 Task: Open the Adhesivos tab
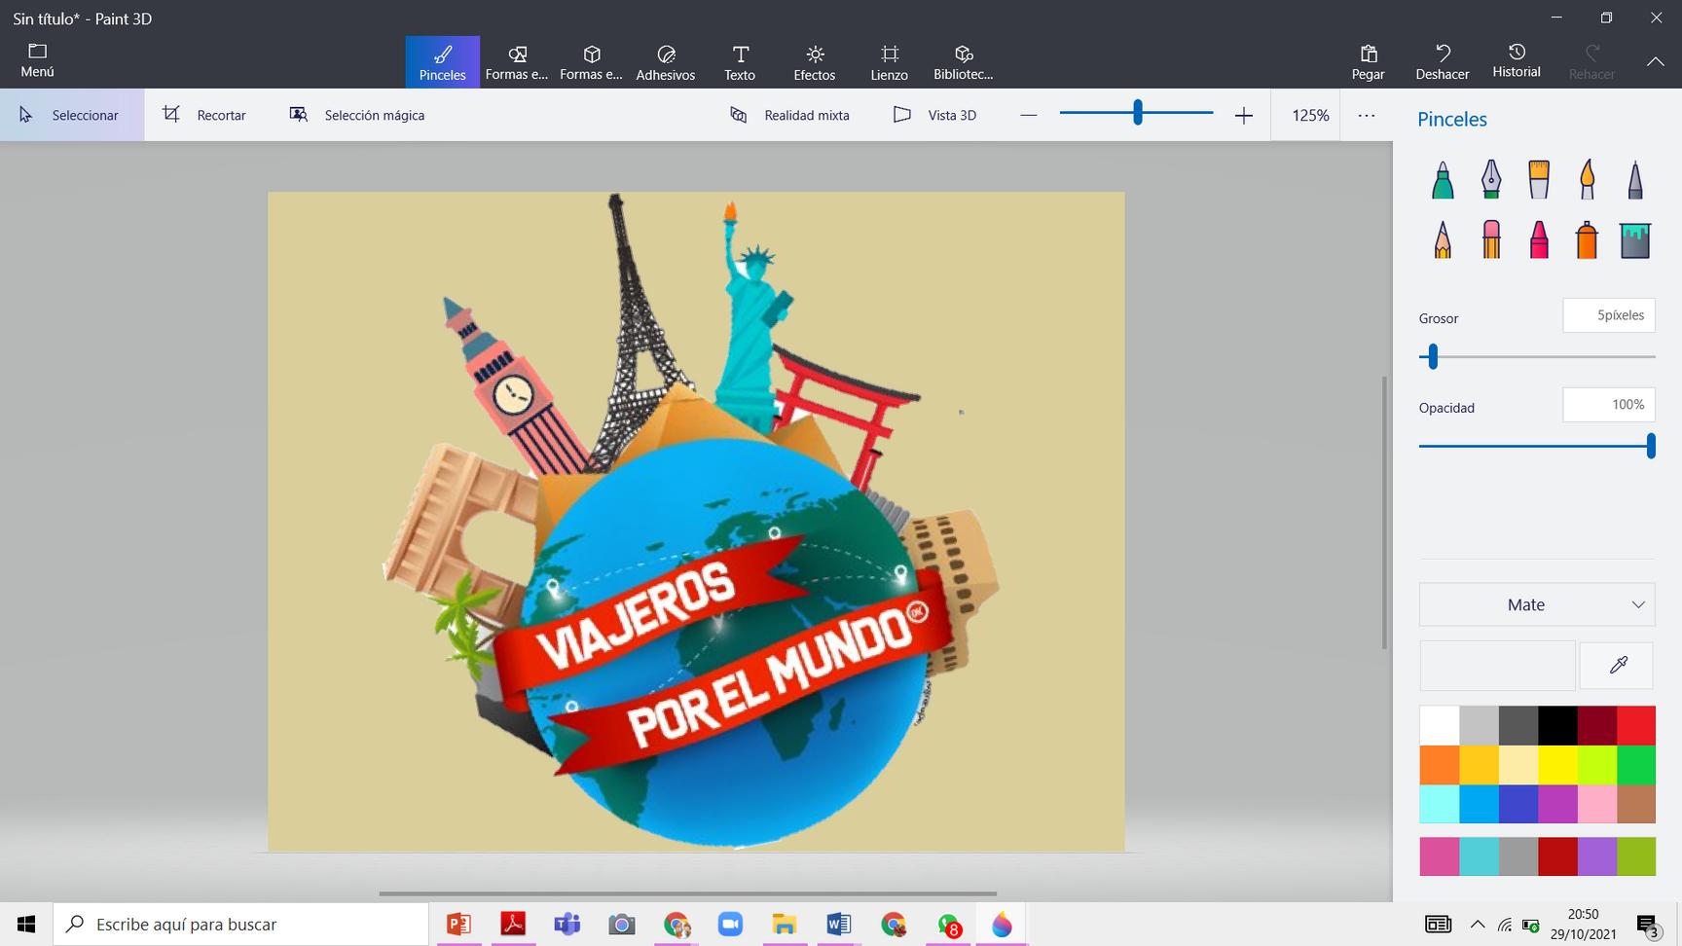[x=666, y=61]
